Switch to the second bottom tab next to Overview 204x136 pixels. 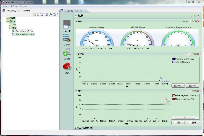click(x=87, y=128)
